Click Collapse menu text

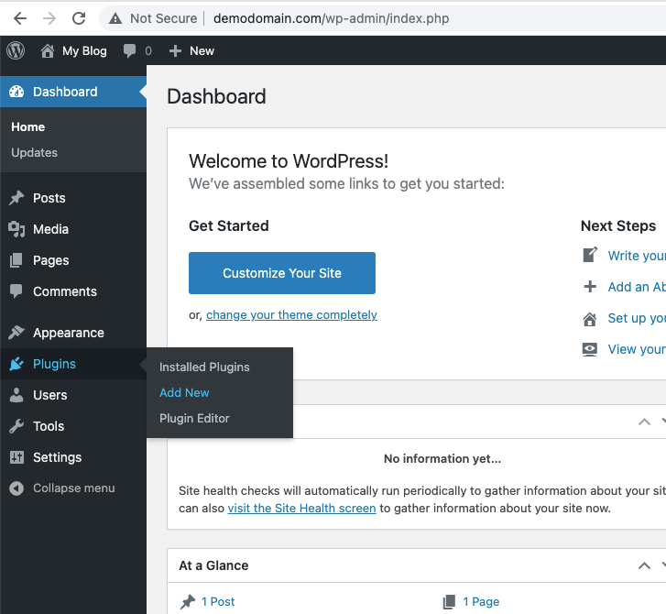click(x=74, y=488)
